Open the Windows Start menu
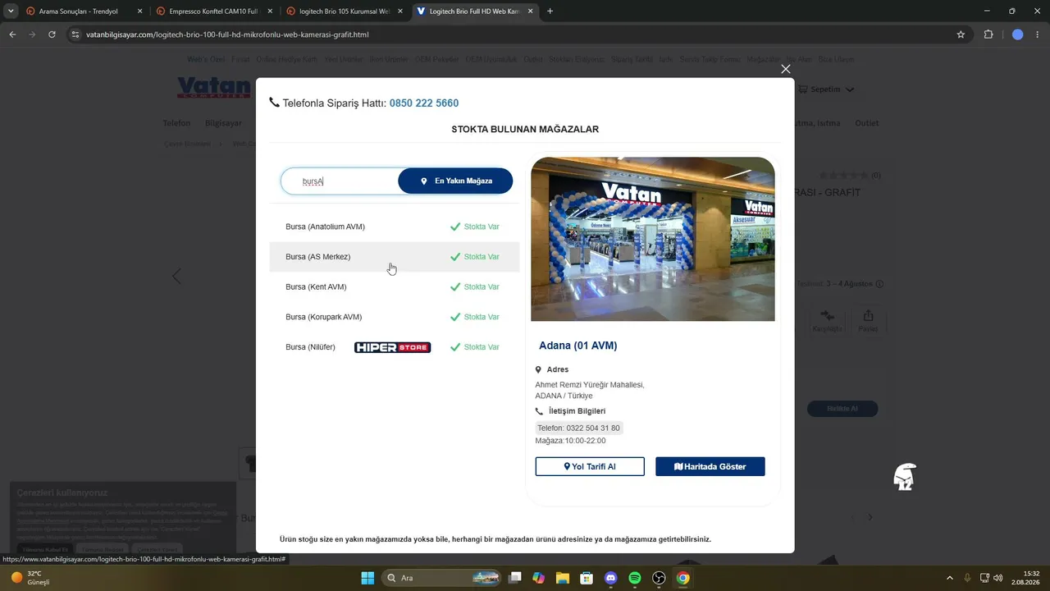Screen dimensions: 1050x591 click(x=367, y=578)
